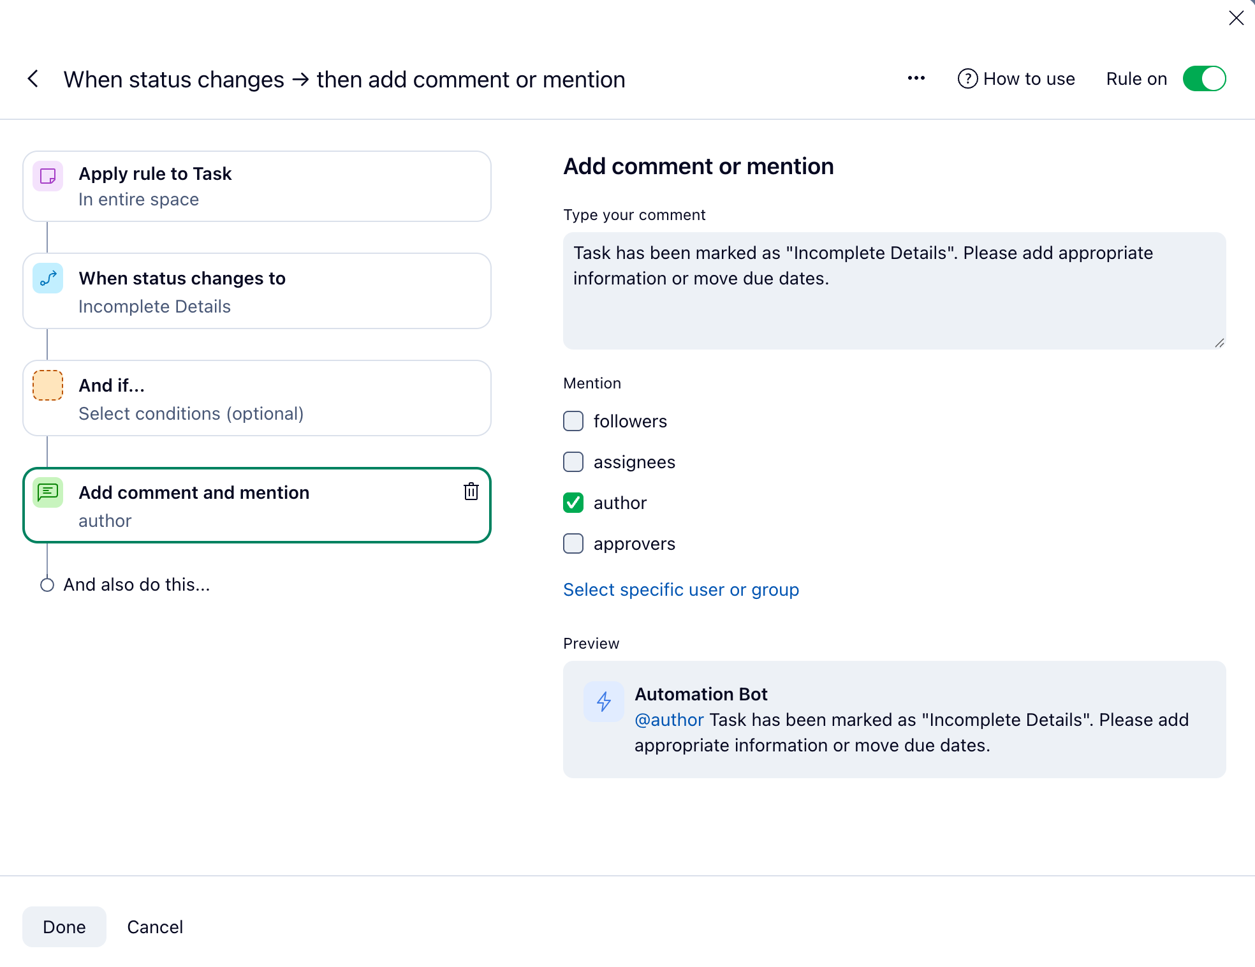Click the purple task icon in the Apply rule card
Screen dimensions: 1255x967
coord(48,176)
